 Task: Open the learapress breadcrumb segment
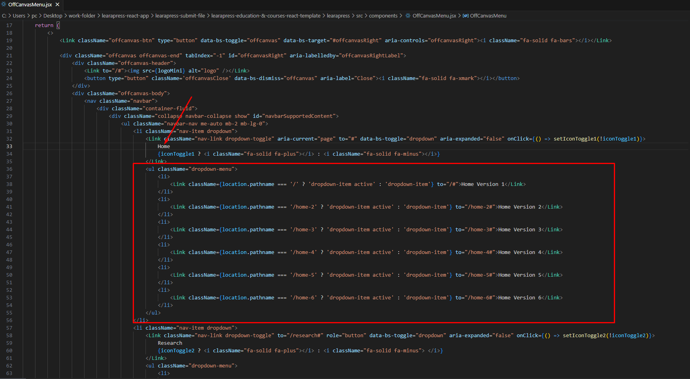click(338, 16)
